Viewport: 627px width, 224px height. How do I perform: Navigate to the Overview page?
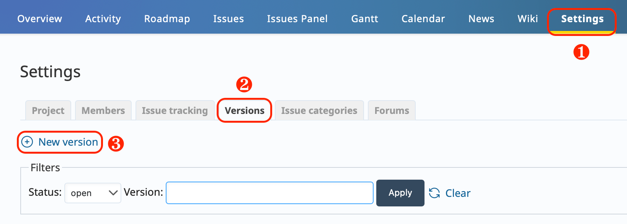(x=39, y=18)
